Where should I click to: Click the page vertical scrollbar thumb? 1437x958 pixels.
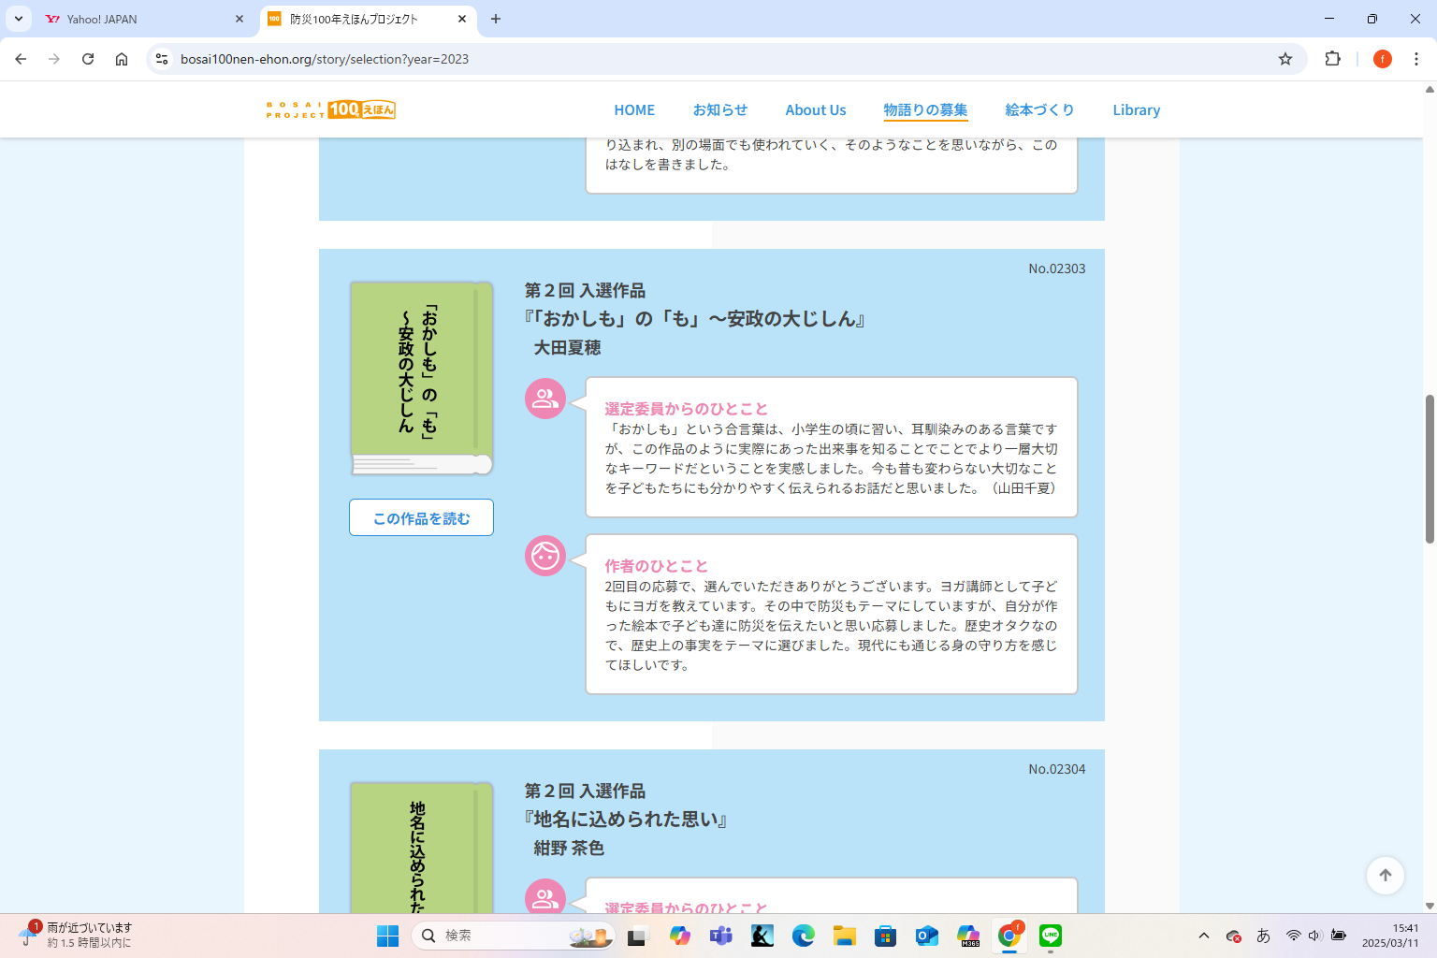[1429, 468]
